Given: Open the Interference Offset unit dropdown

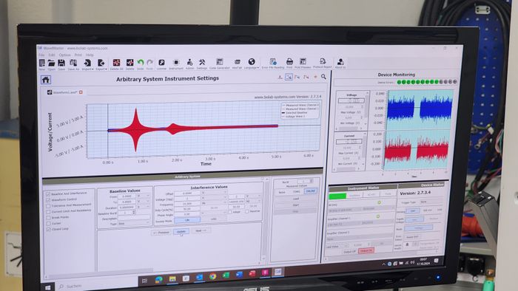Looking at the screenshot, I should (214, 193).
